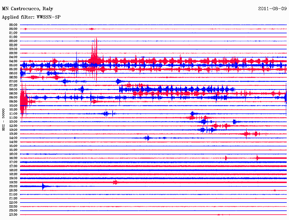Screen dimensions: 289x220
Task: Select the 00:00 time label
Action: tap(13, 25)
